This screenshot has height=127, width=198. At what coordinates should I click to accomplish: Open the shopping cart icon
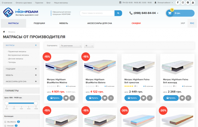pos(170,13)
